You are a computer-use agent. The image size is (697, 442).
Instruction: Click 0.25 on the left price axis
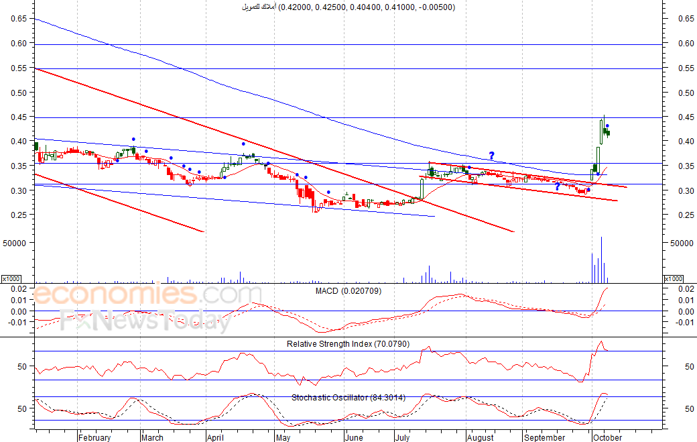pyautogui.click(x=19, y=215)
